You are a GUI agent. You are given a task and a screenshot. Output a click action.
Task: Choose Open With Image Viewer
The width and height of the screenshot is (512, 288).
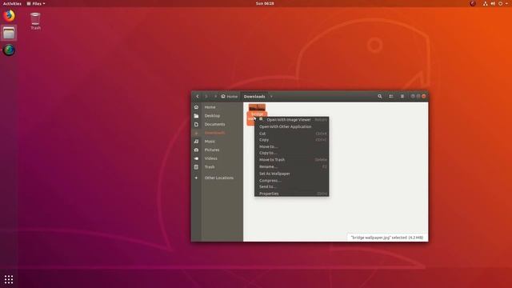click(291, 120)
